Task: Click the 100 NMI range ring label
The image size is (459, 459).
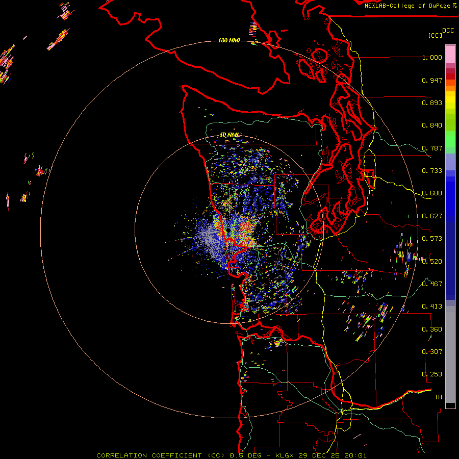Action: tap(229, 40)
